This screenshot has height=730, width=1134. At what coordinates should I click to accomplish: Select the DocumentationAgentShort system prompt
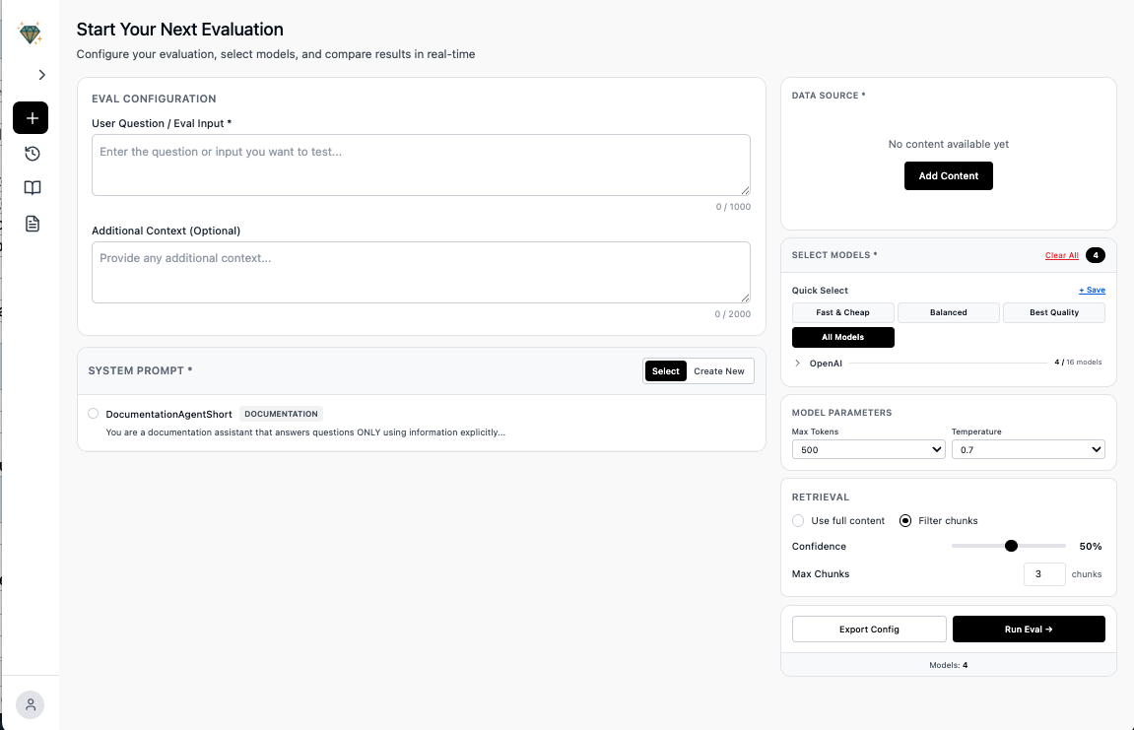pyautogui.click(x=93, y=413)
